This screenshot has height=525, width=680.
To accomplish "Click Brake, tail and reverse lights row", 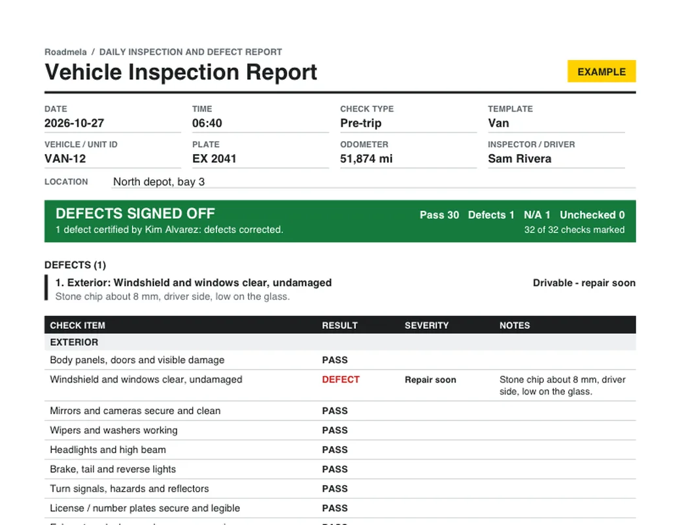I will [x=340, y=469].
